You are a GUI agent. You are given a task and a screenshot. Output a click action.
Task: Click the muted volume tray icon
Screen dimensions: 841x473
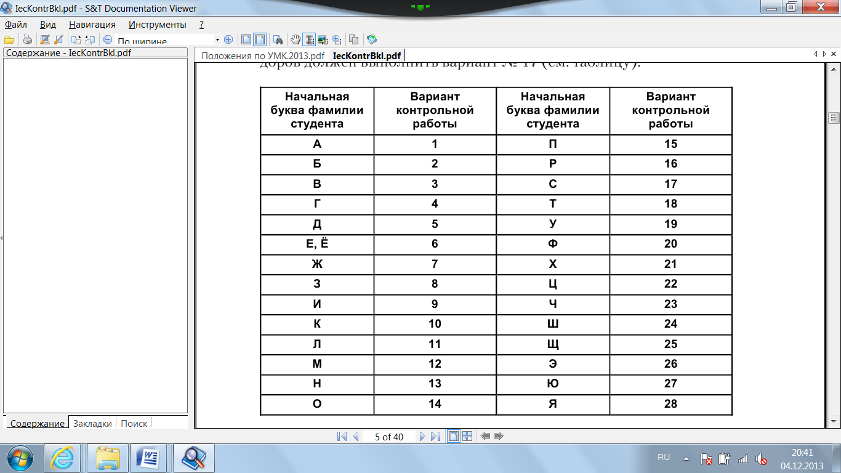pos(761,459)
